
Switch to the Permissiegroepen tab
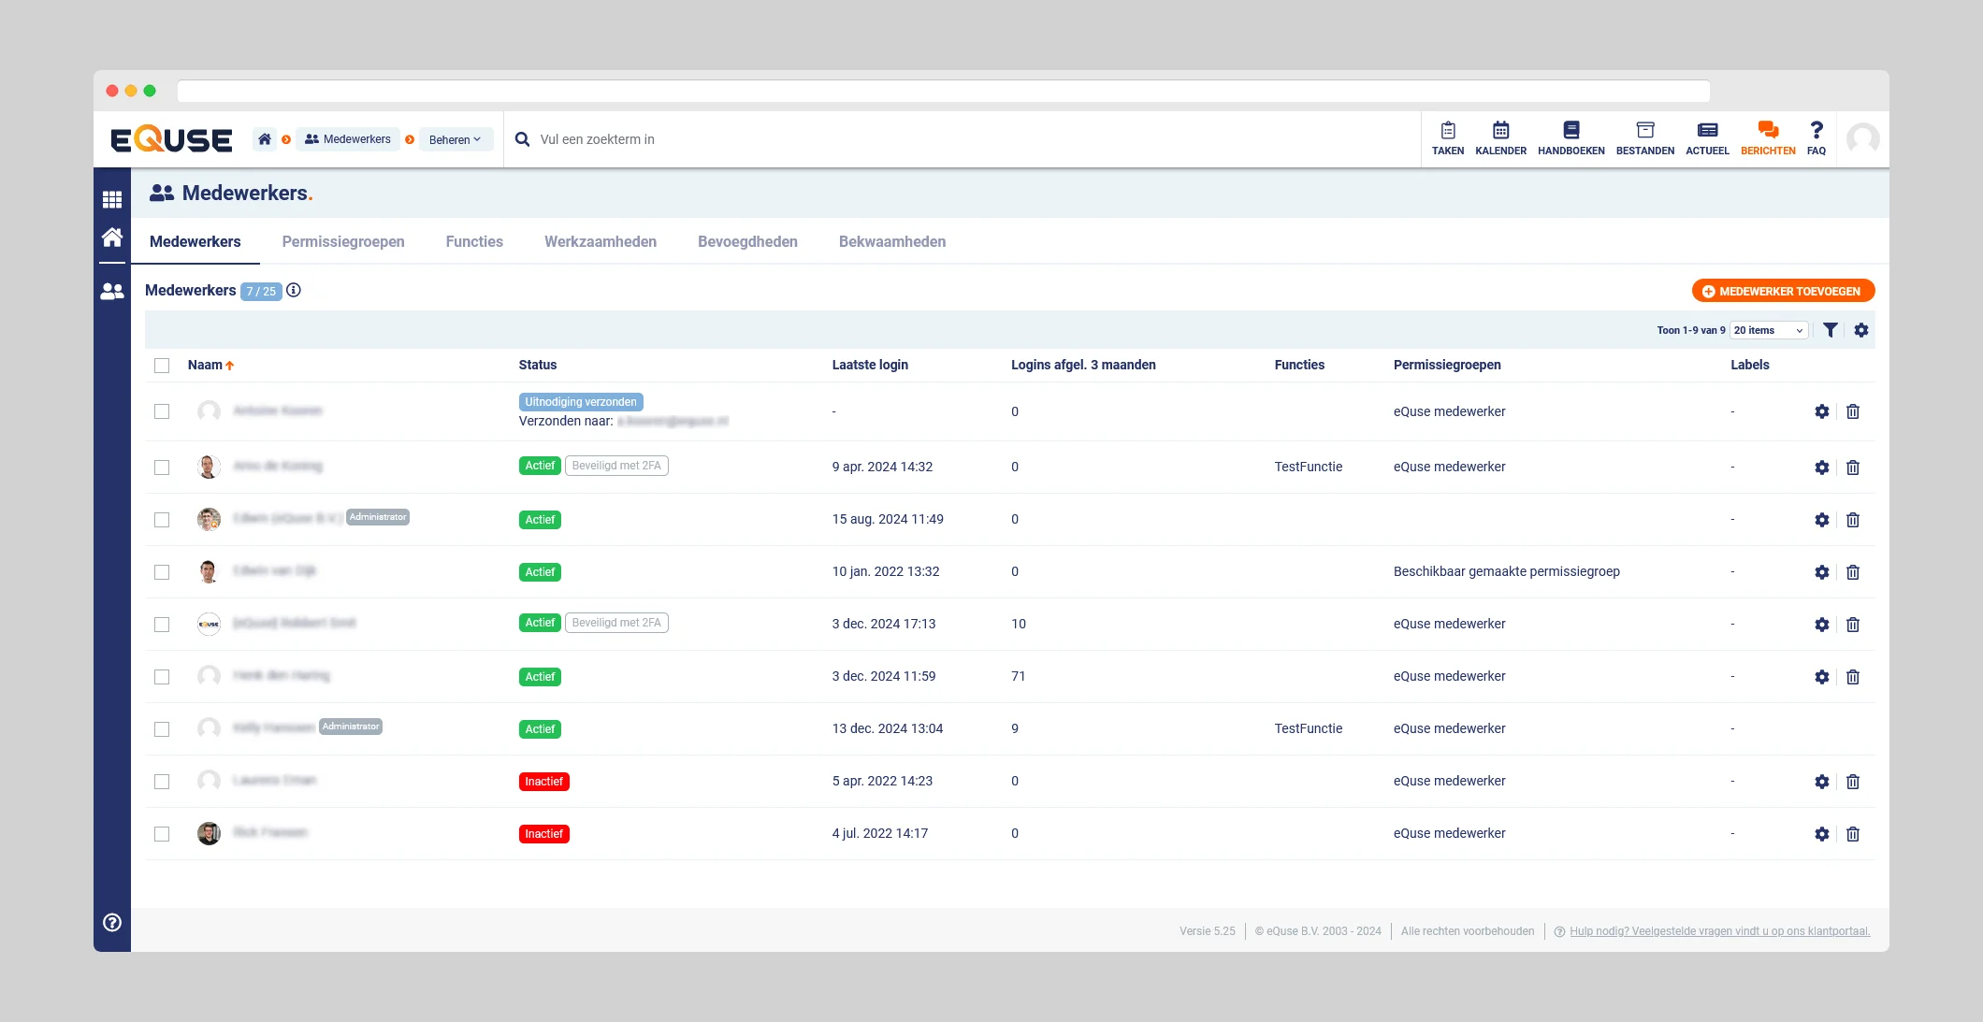pos(343,241)
